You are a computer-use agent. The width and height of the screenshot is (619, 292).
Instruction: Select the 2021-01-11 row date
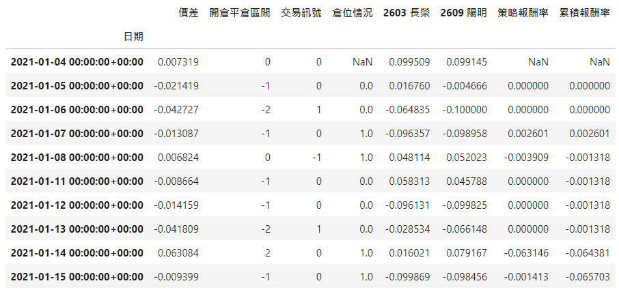(77, 181)
